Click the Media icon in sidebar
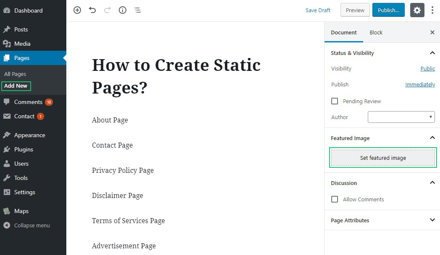The width and height of the screenshot is (440, 255). pos(7,44)
